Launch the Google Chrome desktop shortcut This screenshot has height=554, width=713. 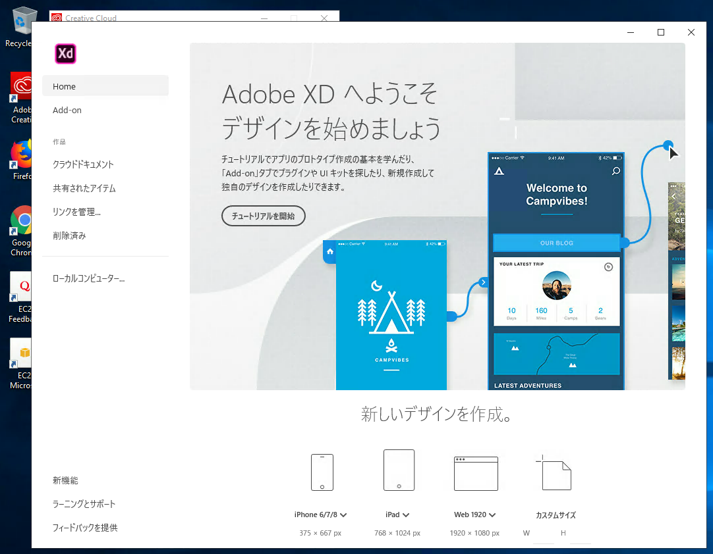coord(21,231)
